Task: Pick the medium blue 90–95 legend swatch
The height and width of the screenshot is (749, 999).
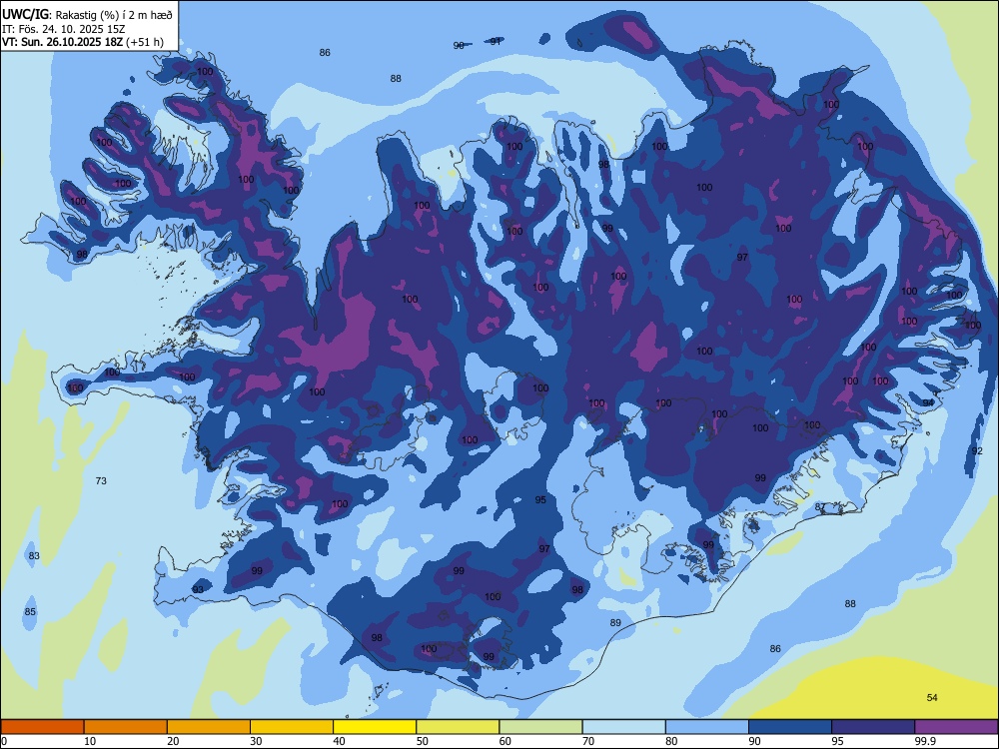Action: click(790, 727)
